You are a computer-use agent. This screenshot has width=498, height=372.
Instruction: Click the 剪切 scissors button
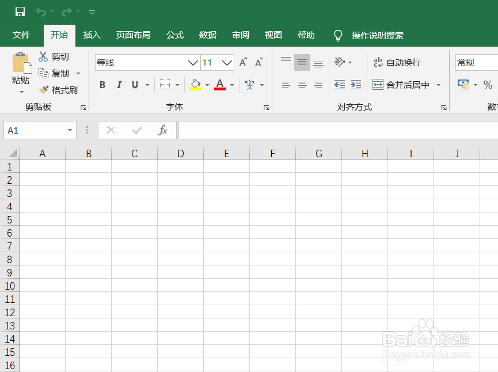pos(54,56)
